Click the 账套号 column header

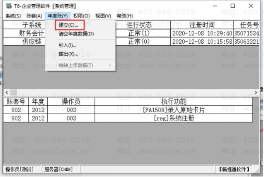point(16,101)
